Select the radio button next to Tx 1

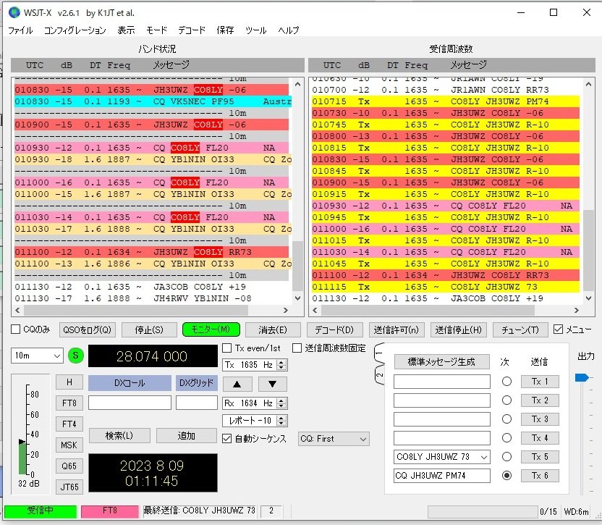[506, 382]
